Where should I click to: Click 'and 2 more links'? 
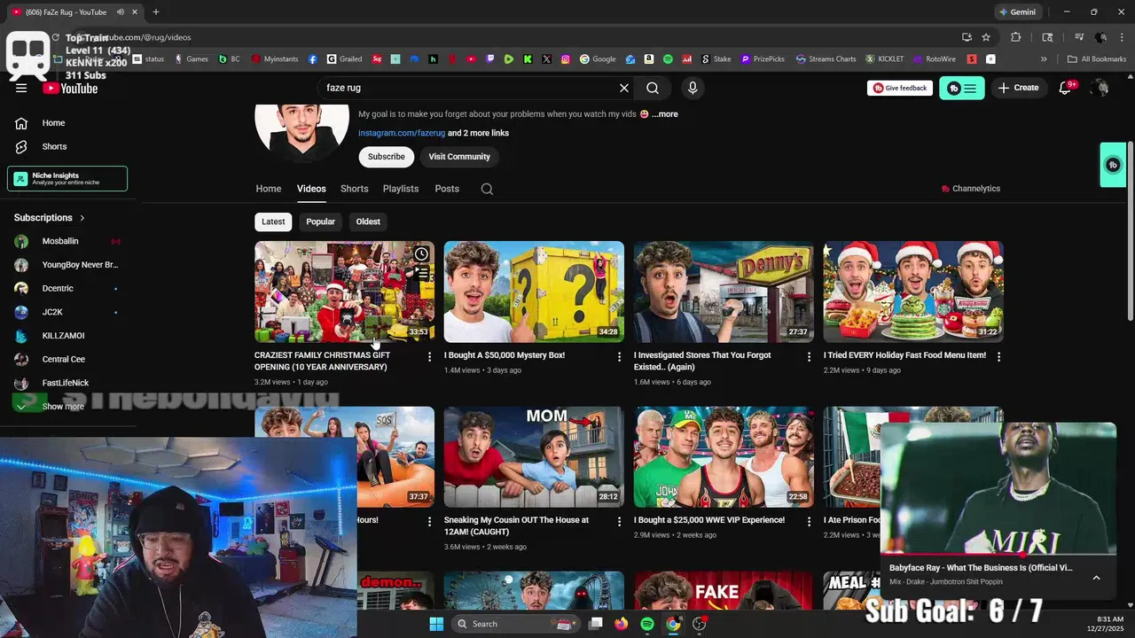coord(478,133)
